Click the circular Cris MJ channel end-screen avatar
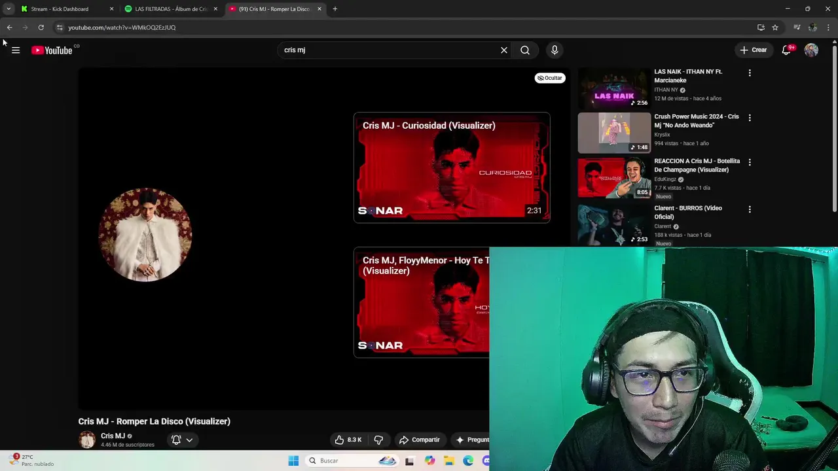838x471 pixels. tap(145, 234)
